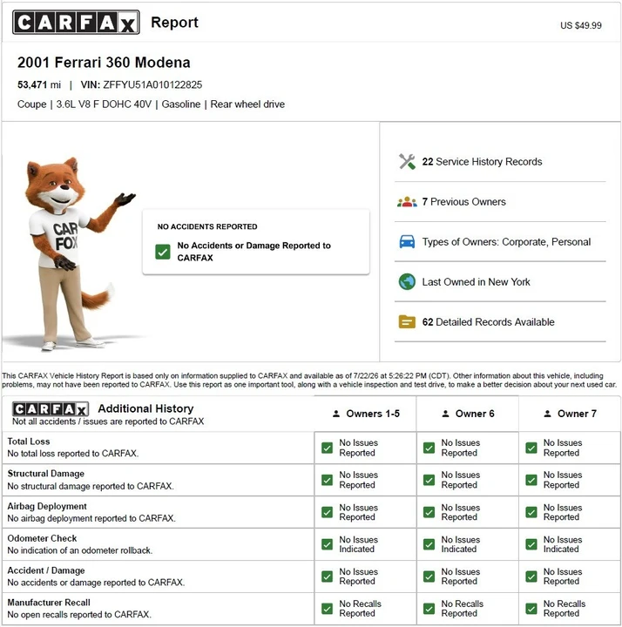Click the 'Coupe' body style text
Image resolution: width=622 pixels, height=627 pixels.
click(31, 104)
